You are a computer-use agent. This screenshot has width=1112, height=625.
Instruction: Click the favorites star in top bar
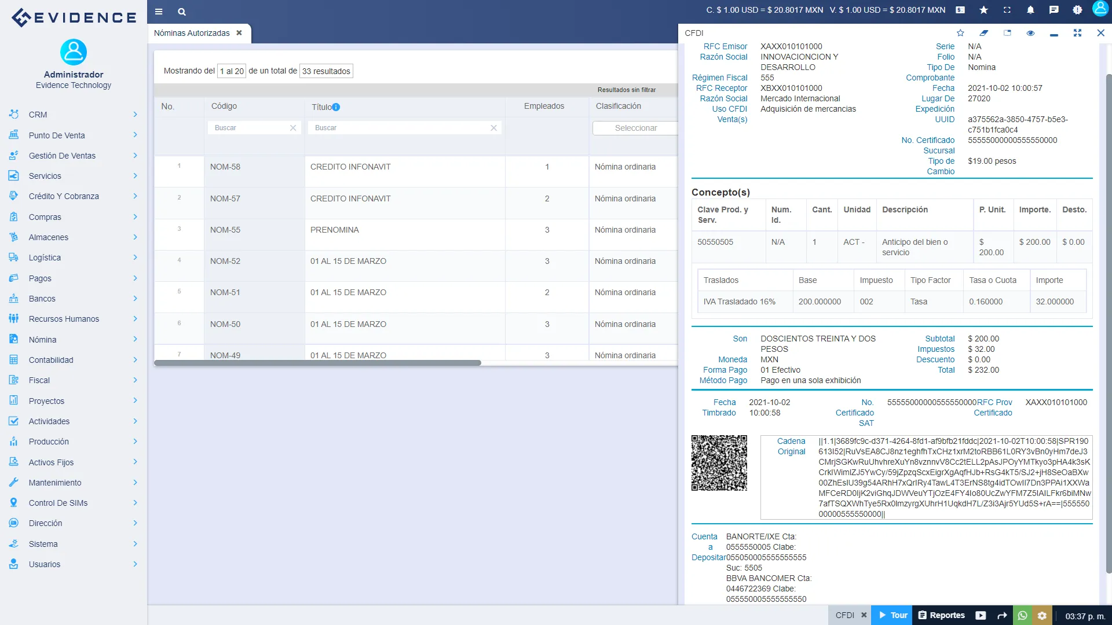pyautogui.click(x=983, y=10)
